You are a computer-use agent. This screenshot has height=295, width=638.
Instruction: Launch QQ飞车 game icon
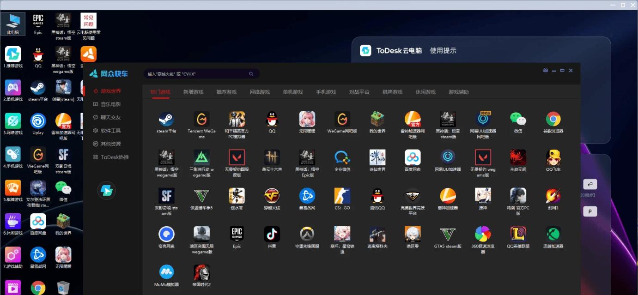click(553, 157)
